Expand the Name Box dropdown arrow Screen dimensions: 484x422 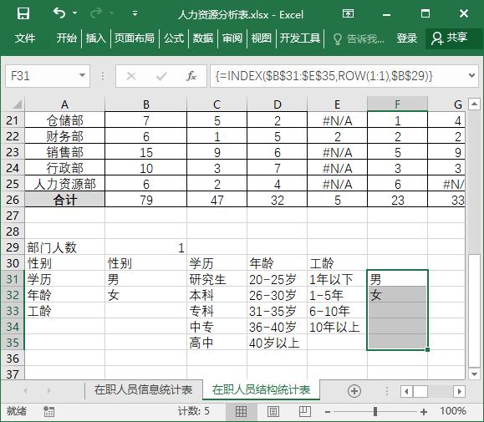point(83,75)
